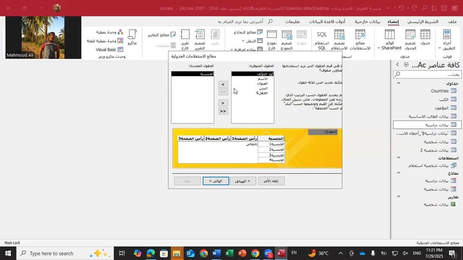
Task: Click Blank Form (نموذج فارغ) icon
Action: tap(272, 40)
